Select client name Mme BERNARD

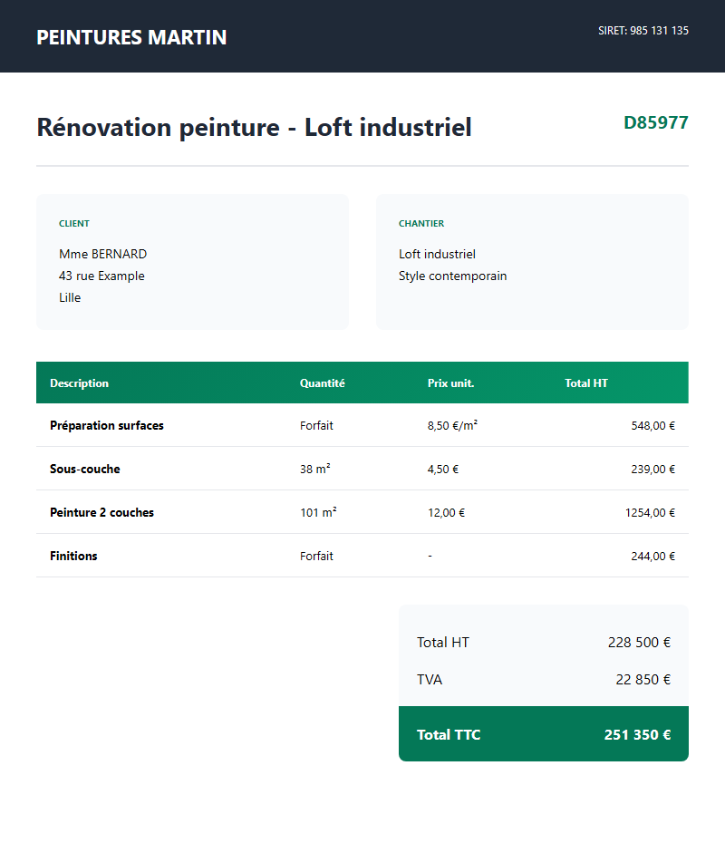pyautogui.click(x=102, y=255)
